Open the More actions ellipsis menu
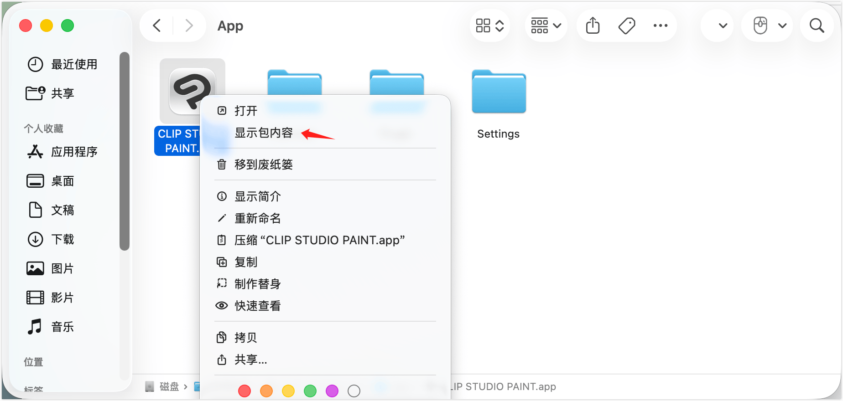Screen dimensions: 843x401 point(660,26)
